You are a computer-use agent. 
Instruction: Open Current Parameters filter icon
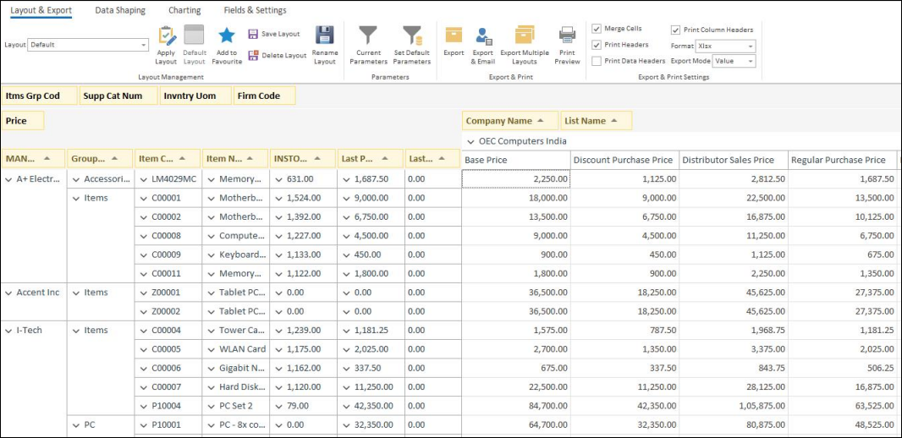pyautogui.click(x=368, y=36)
